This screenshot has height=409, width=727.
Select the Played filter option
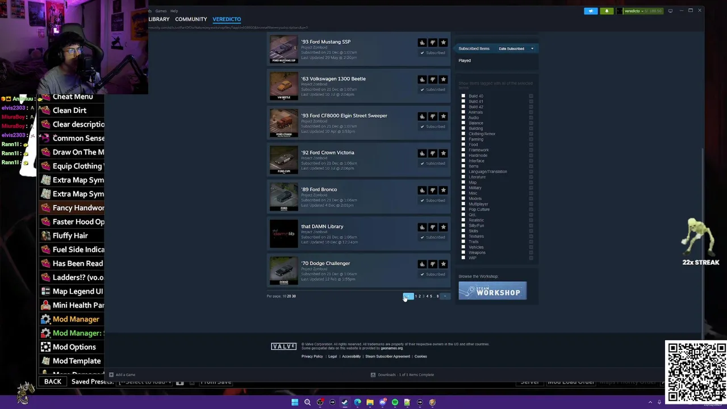coord(465,61)
